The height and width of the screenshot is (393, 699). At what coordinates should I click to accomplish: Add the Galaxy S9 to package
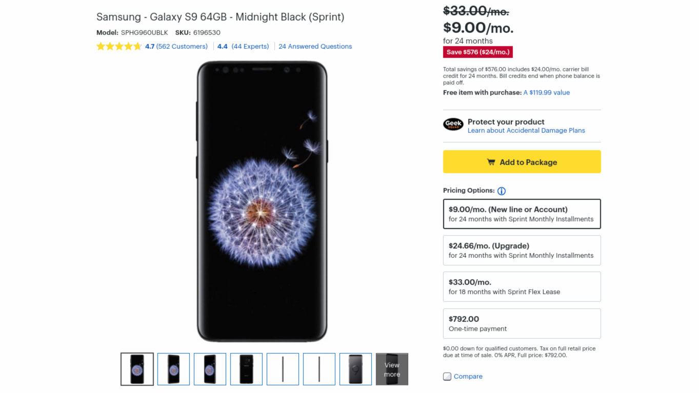[x=522, y=162]
